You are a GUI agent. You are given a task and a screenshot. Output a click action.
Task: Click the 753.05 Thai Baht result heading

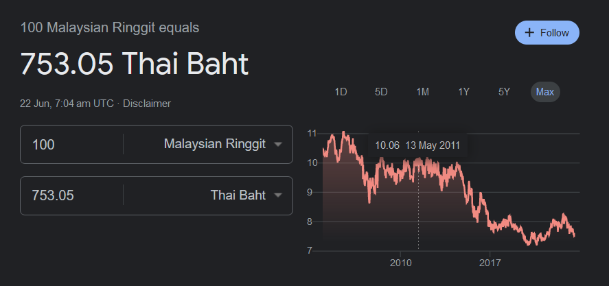point(134,64)
